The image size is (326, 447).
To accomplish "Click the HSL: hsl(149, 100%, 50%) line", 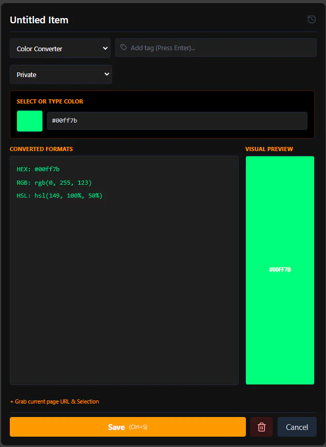I will pyautogui.click(x=59, y=196).
